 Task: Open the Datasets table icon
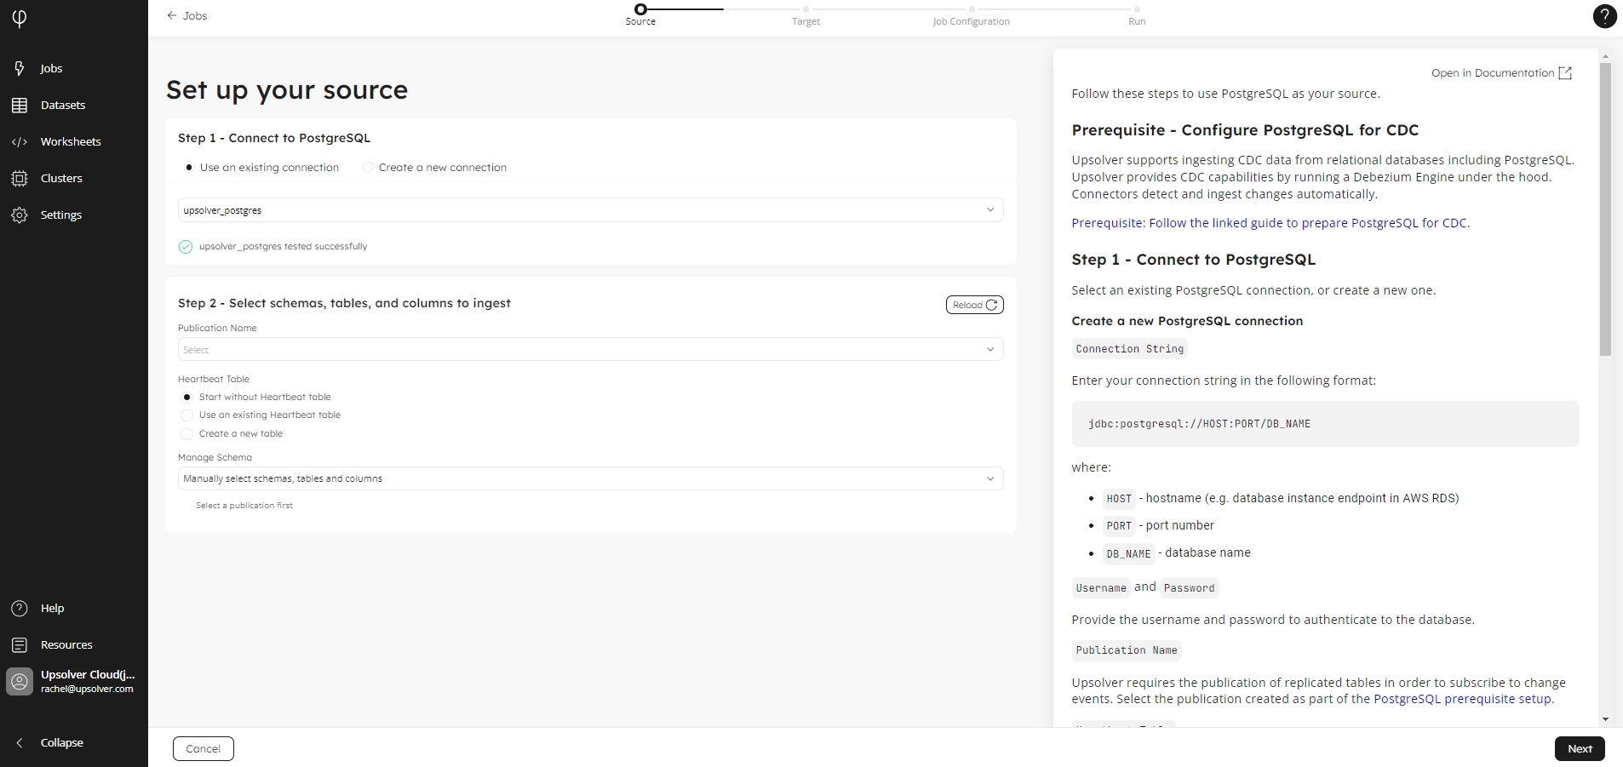(x=20, y=105)
